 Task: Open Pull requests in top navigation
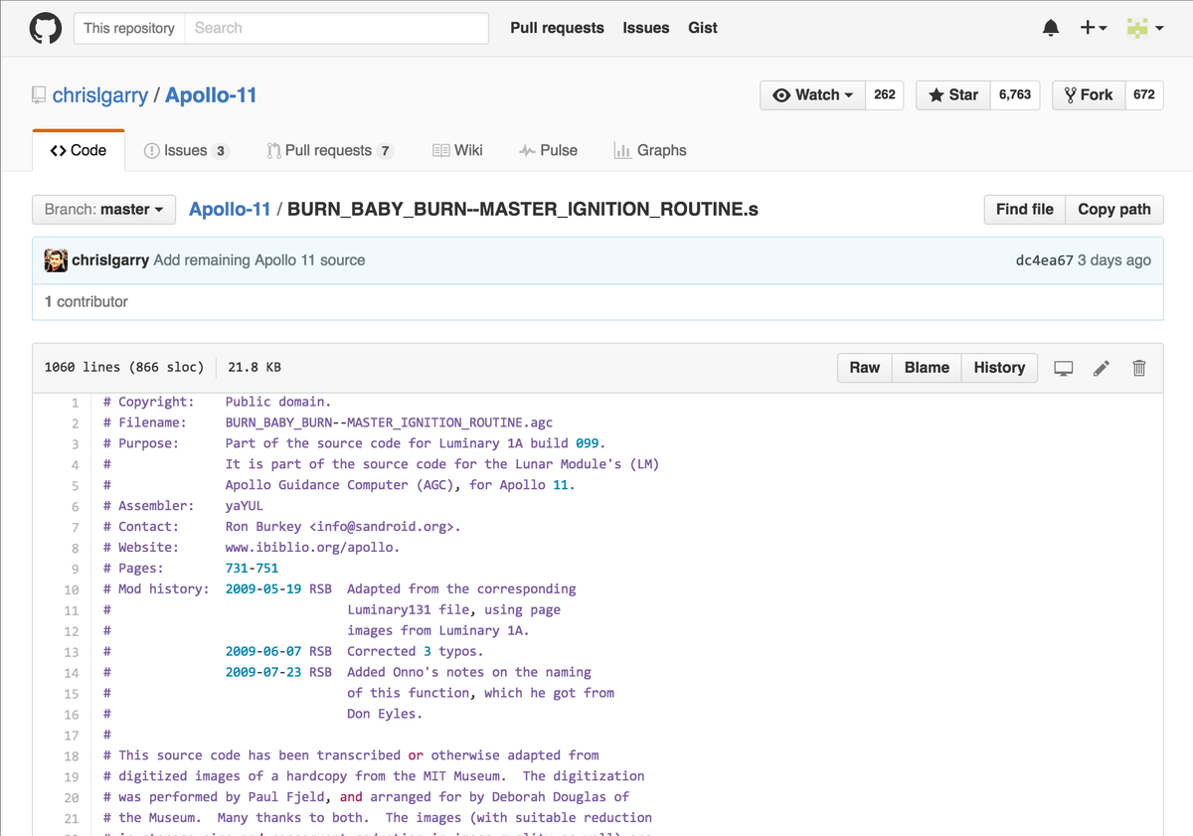pyautogui.click(x=557, y=28)
